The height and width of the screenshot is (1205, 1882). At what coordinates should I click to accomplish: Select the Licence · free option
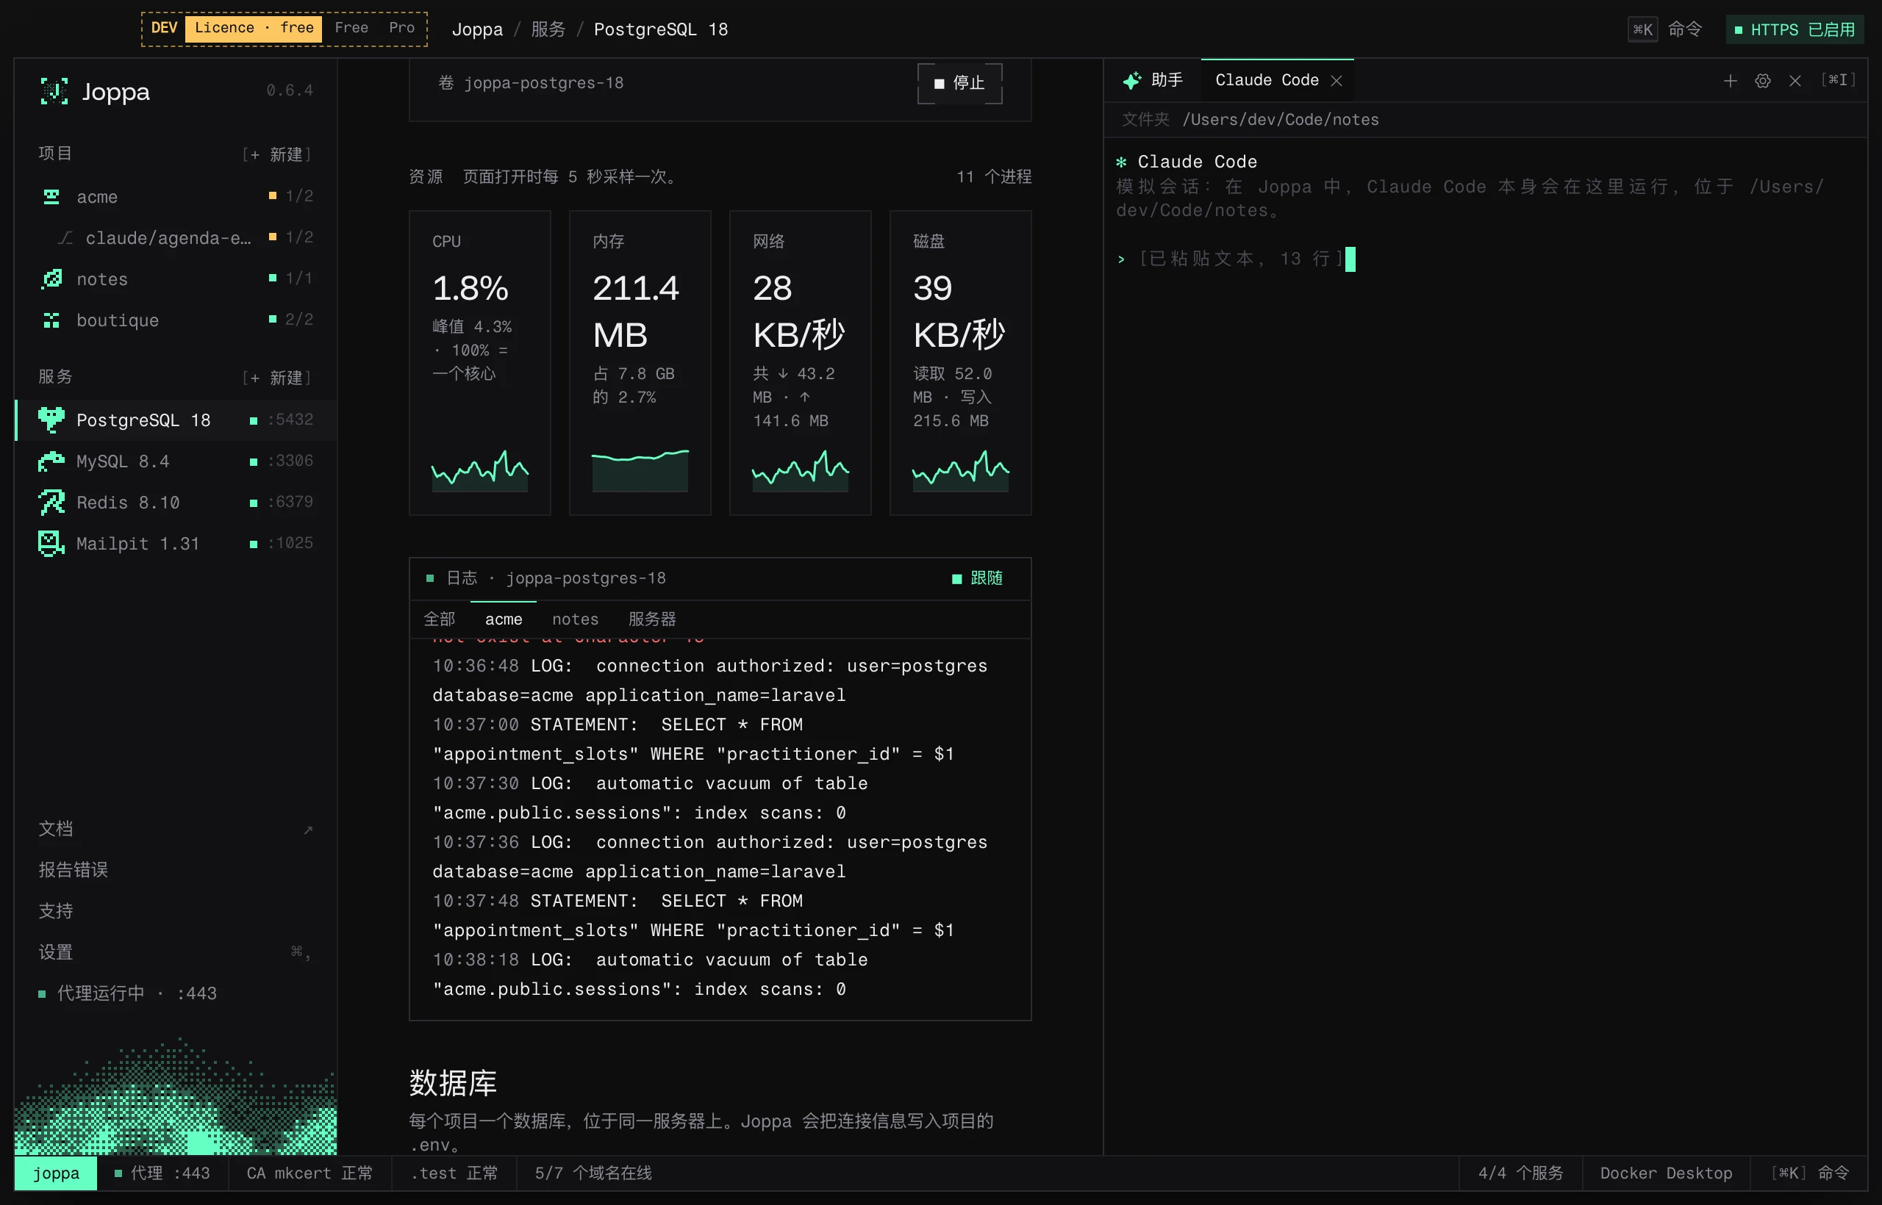pyautogui.click(x=254, y=28)
